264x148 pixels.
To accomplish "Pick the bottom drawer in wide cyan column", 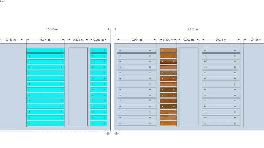I will pos(46,123).
